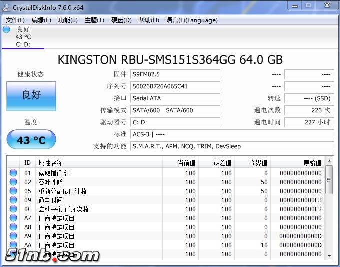Click the blue status orb for disk C: D:
Viewport: 340px width, 267px height.
6,30
